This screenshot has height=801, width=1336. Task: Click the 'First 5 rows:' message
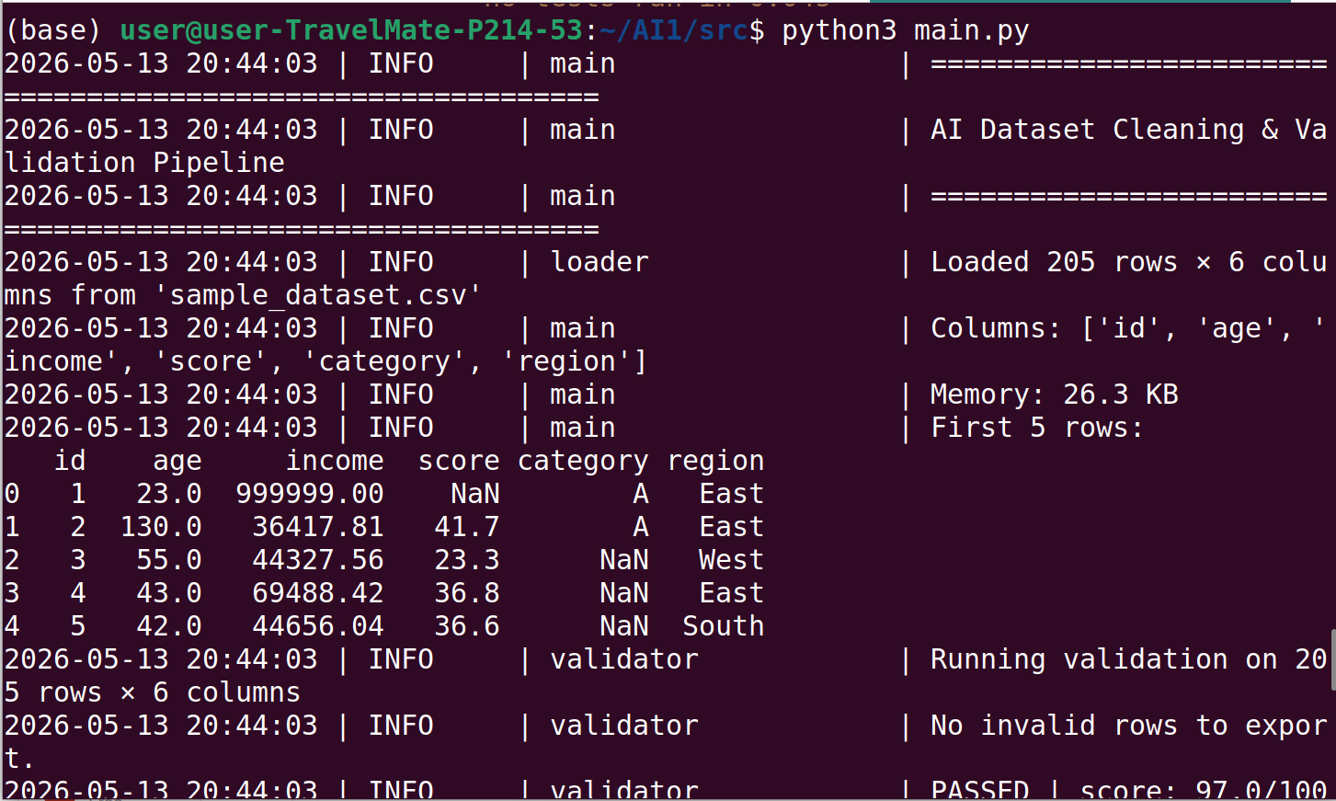point(1037,428)
